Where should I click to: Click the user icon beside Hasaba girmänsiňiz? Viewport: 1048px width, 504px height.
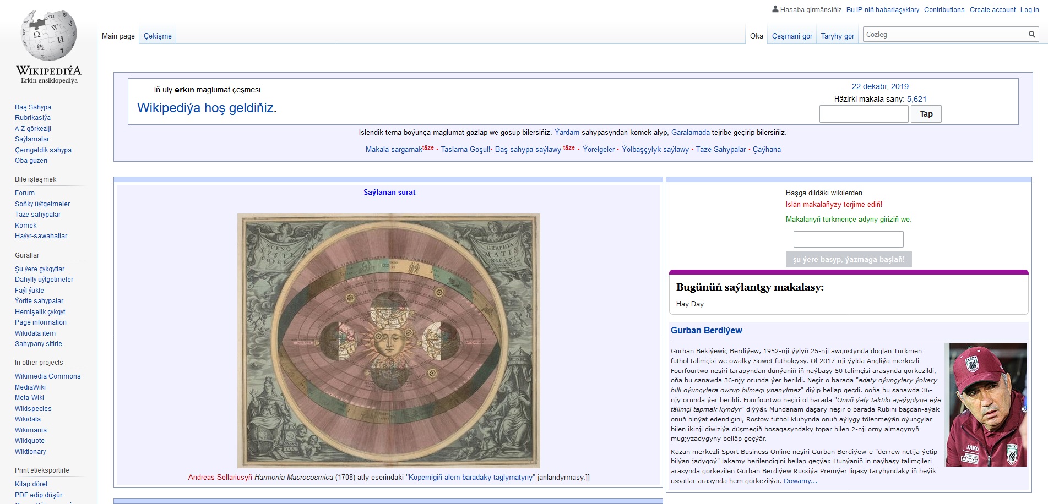[775, 9]
